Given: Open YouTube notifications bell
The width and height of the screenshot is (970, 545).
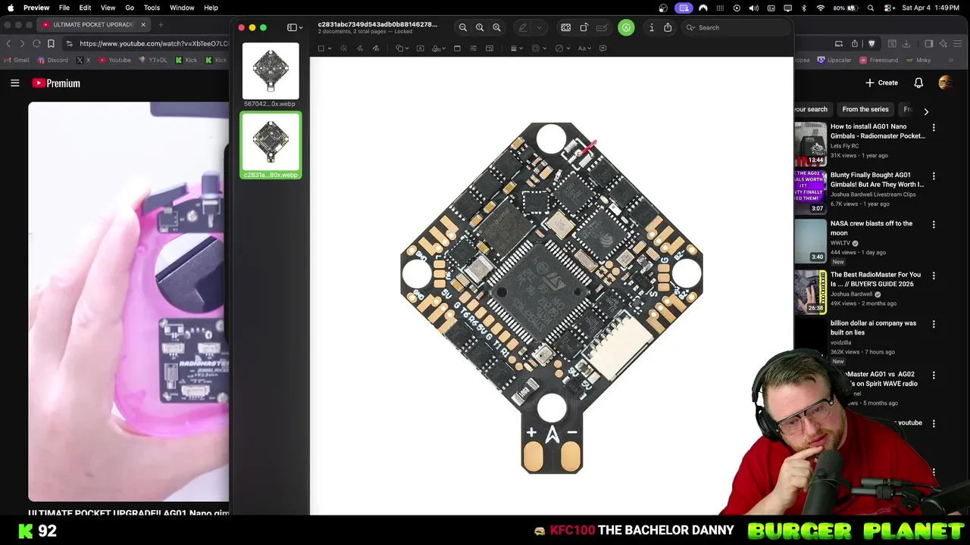Looking at the screenshot, I should coord(918,83).
